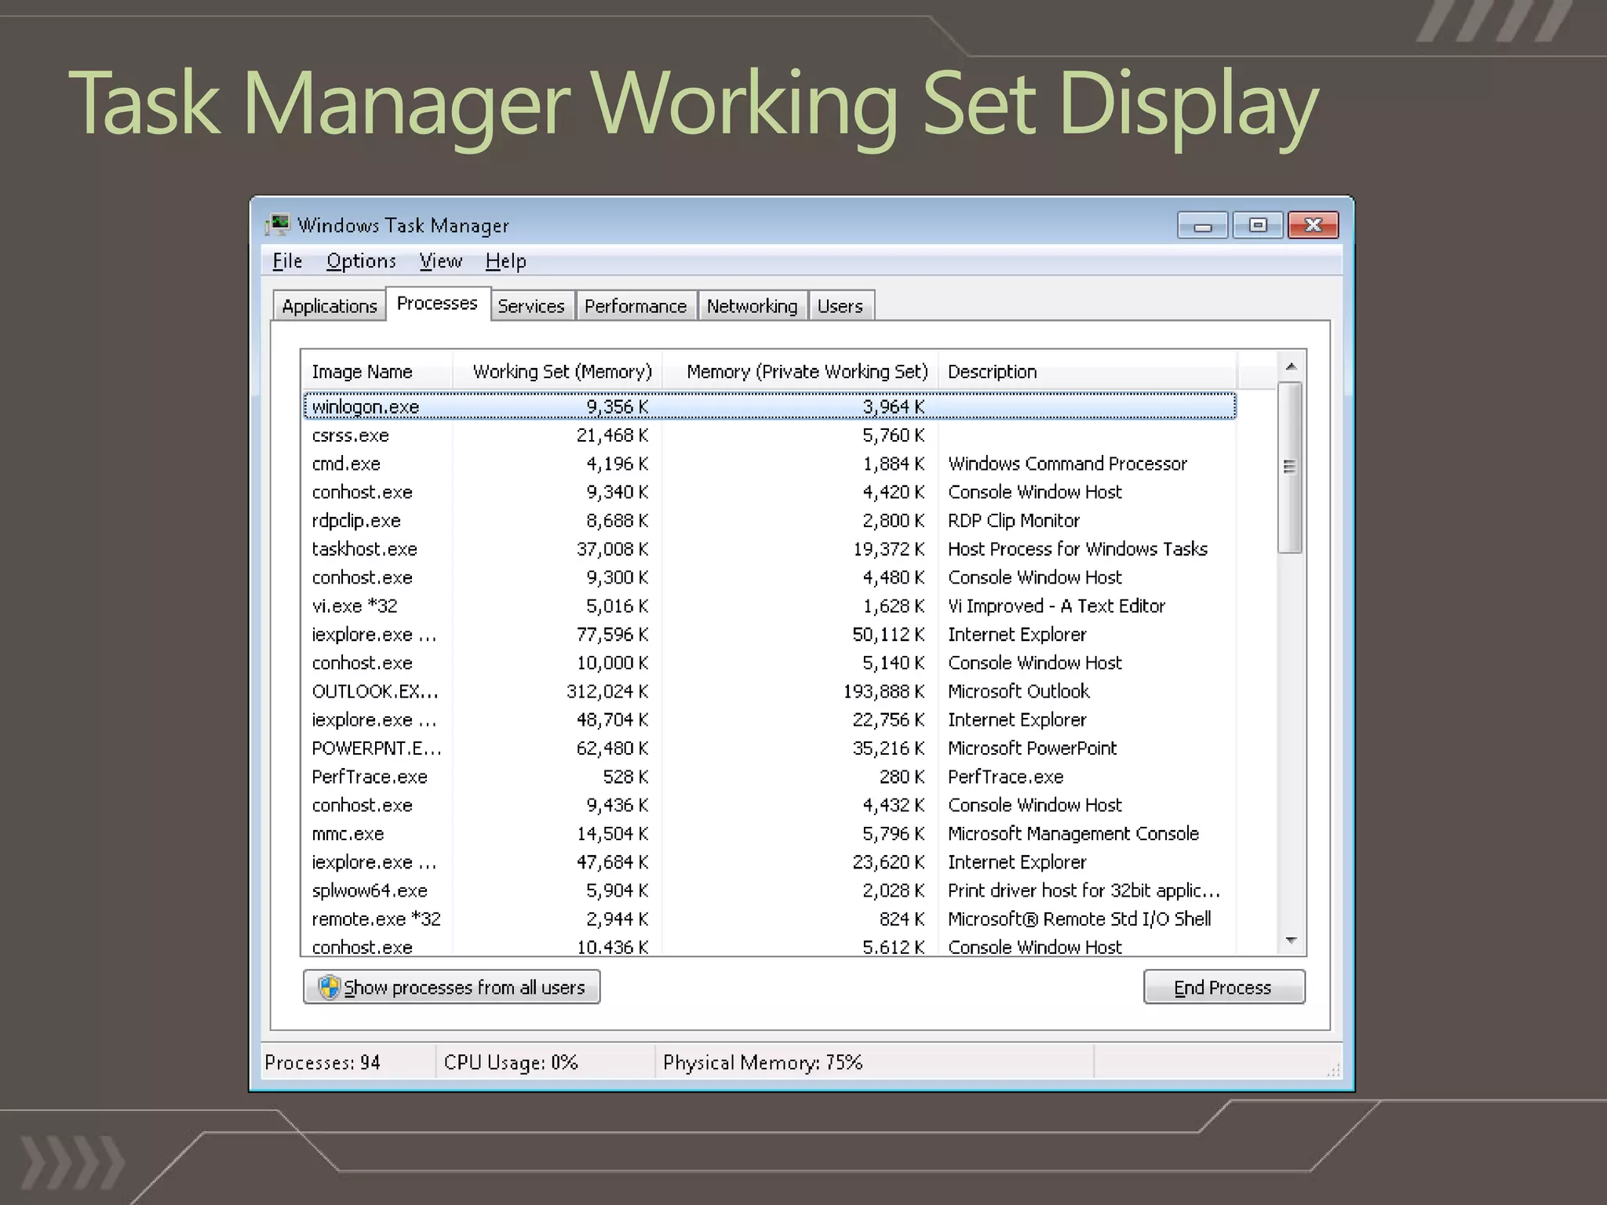Select the winlogon.exe process row
Screen dimensions: 1607x1205
click(770, 406)
